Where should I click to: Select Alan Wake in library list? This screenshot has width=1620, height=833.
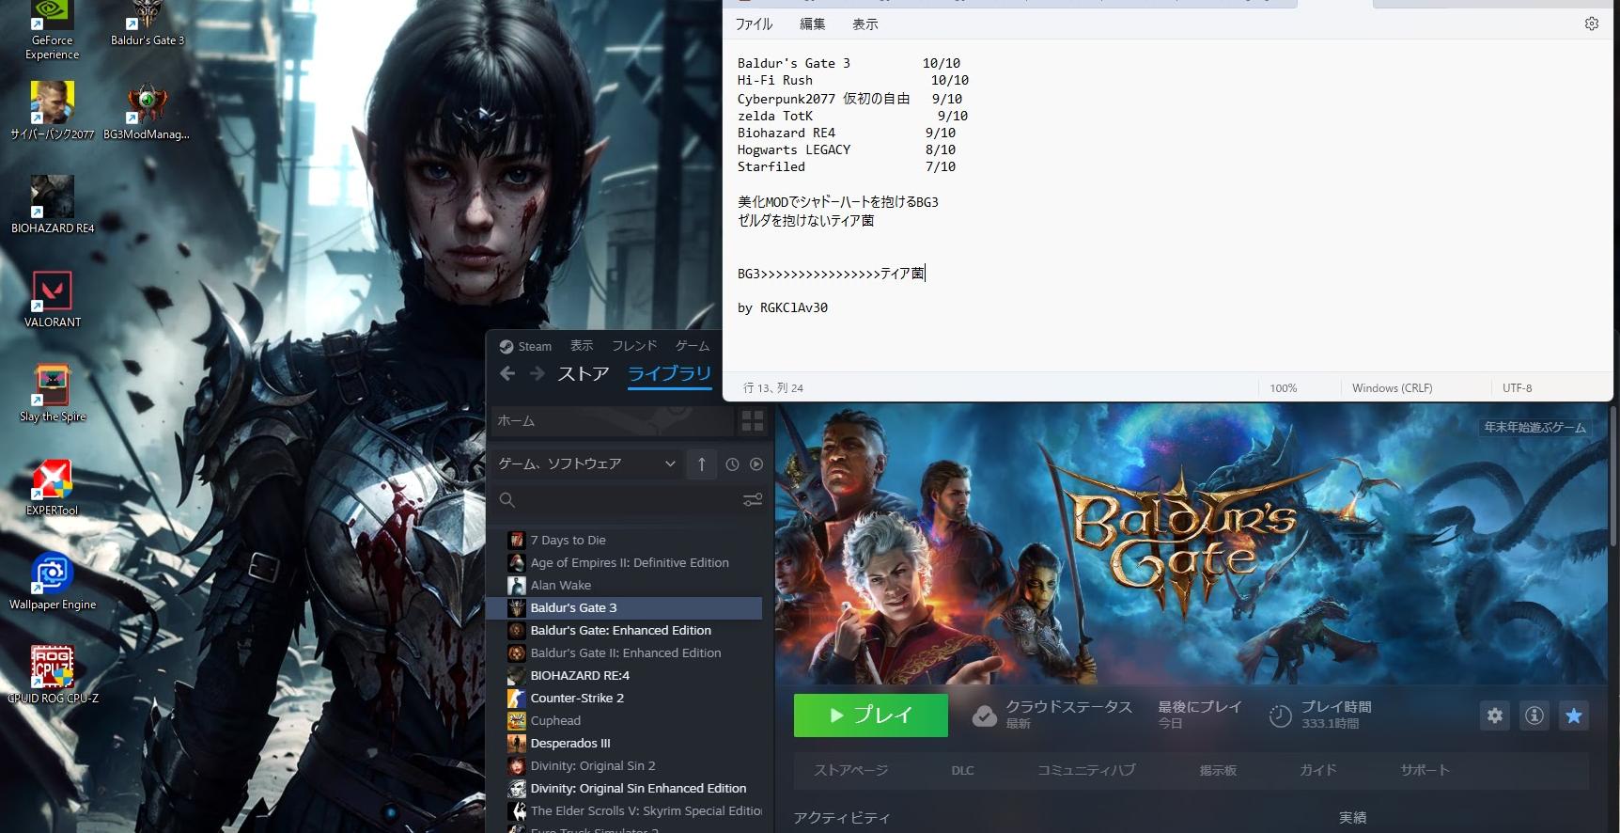click(625, 585)
